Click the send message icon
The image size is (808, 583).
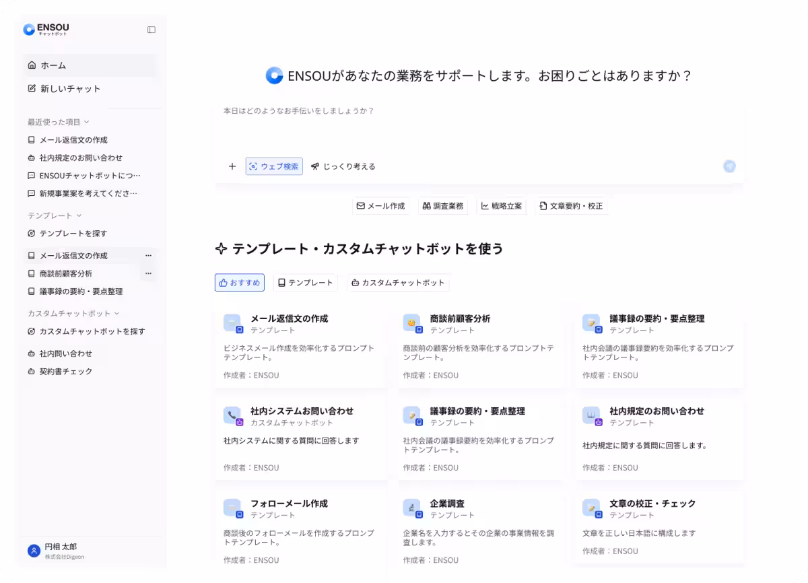(729, 166)
